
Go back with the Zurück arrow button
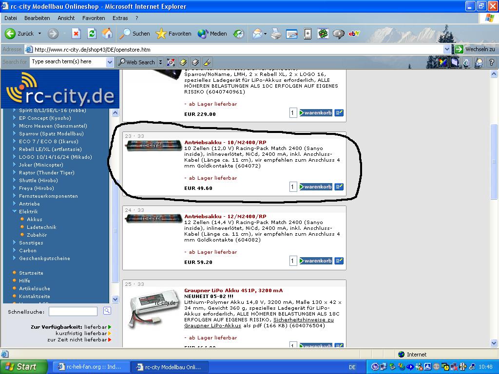click(x=19, y=34)
